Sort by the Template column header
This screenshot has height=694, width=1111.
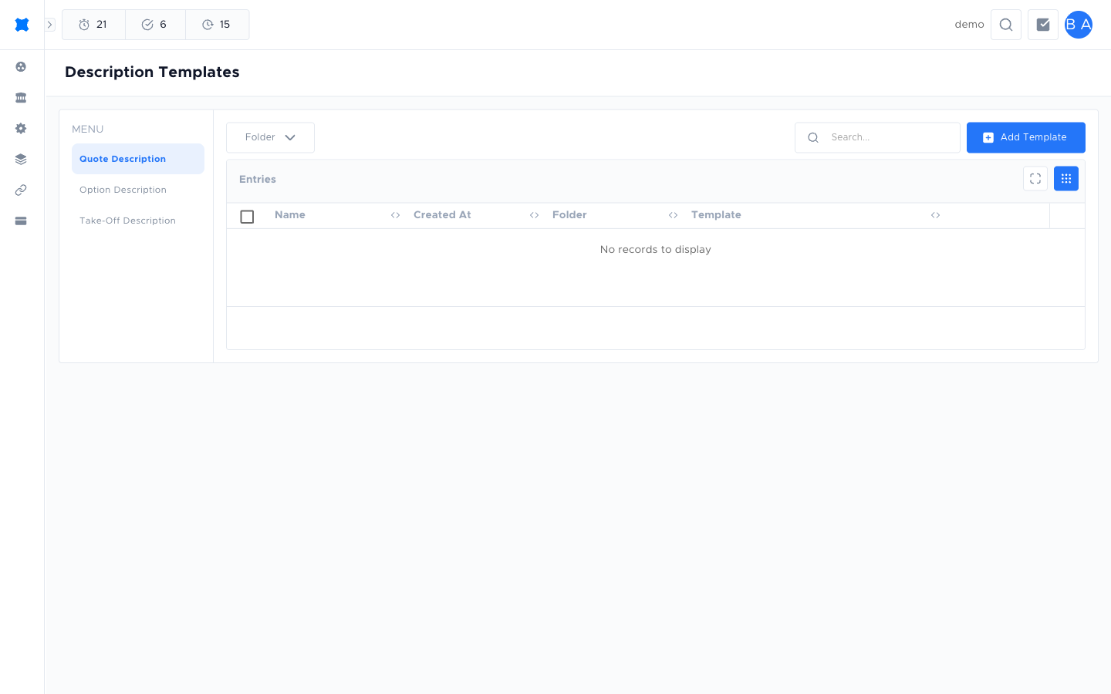pyautogui.click(x=716, y=215)
